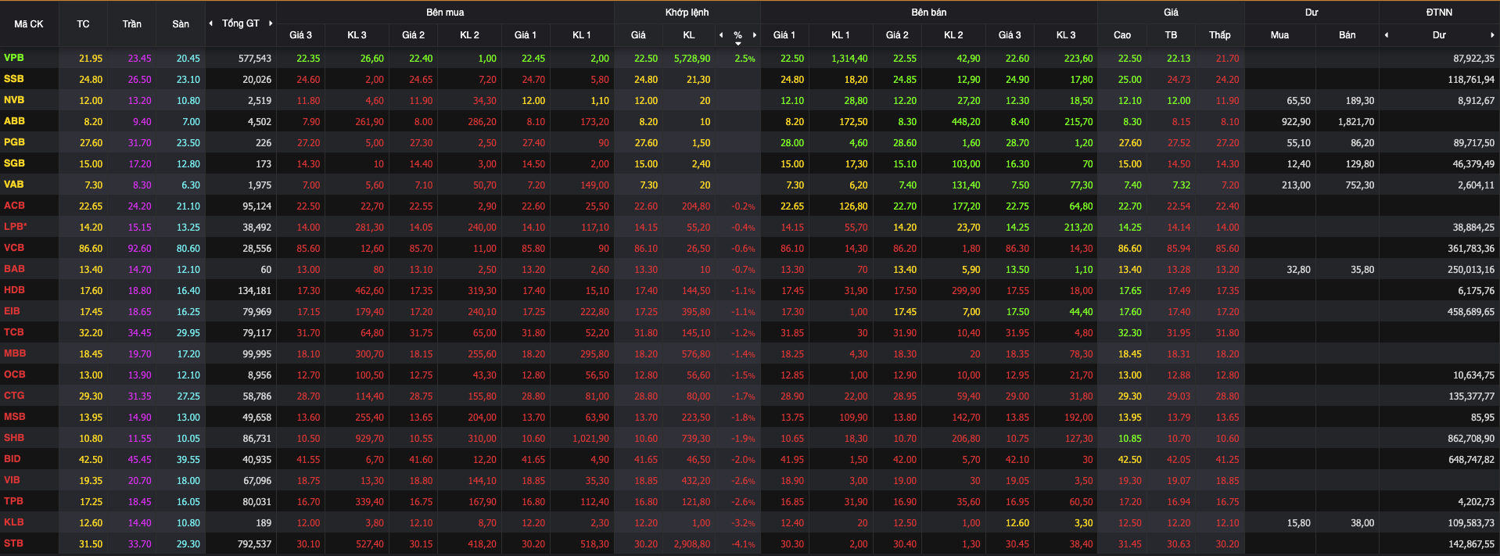Open the BAB stock symbol
The image size is (1500, 556).
pos(14,269)
